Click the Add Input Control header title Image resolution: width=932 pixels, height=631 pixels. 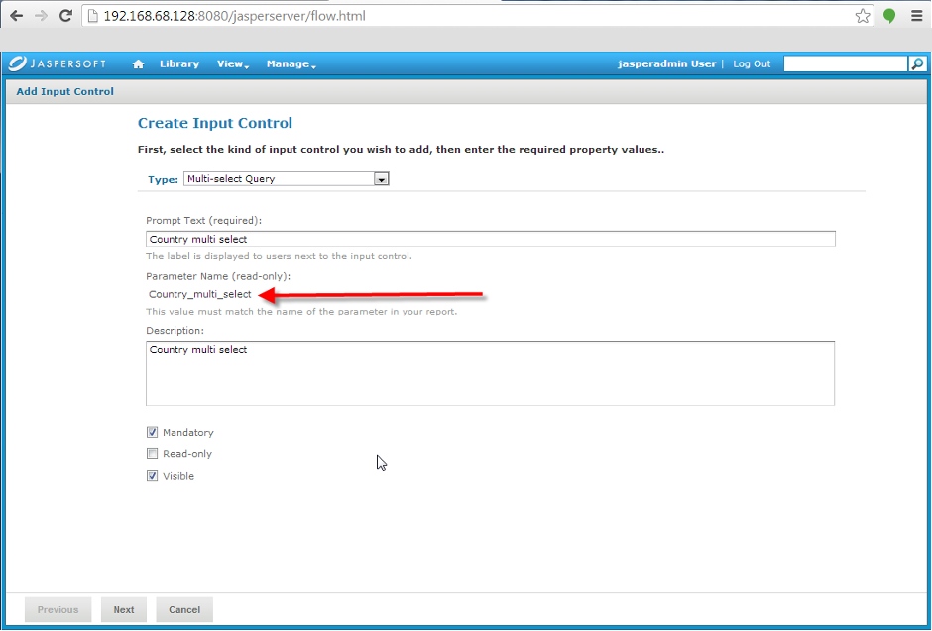pyautogui.click(x=64, y=91)
